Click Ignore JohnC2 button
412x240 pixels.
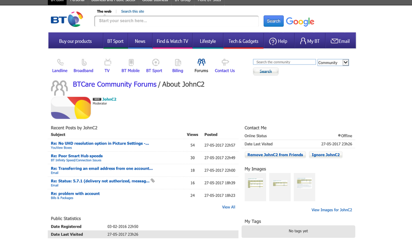[325, 155]
